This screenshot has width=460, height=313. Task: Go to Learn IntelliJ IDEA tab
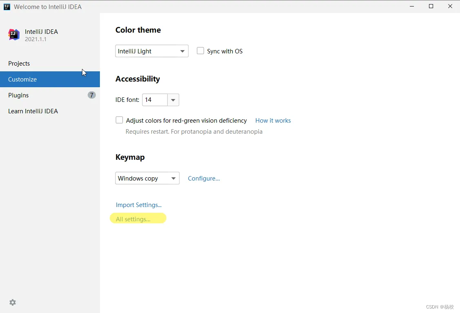coord(50,111)
